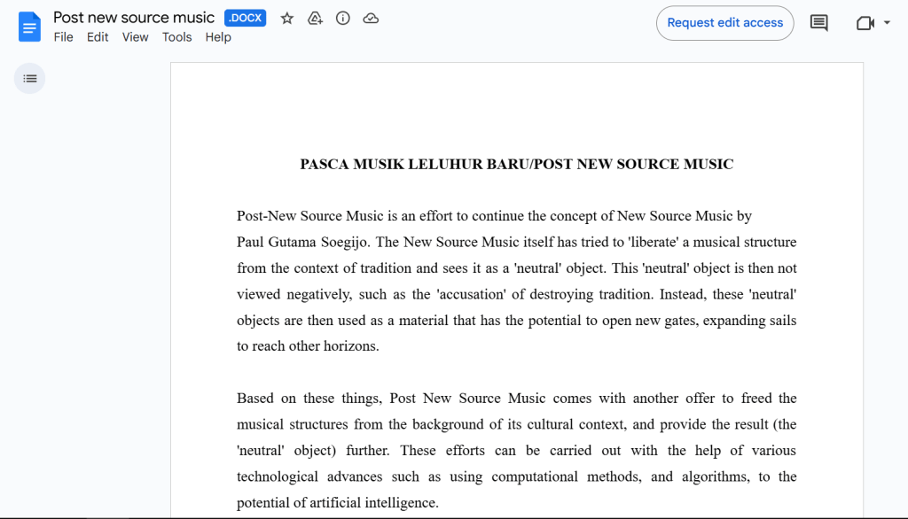Open the document info icon
The height and width of the screenshot is (519, 908).
pos(343,19)
